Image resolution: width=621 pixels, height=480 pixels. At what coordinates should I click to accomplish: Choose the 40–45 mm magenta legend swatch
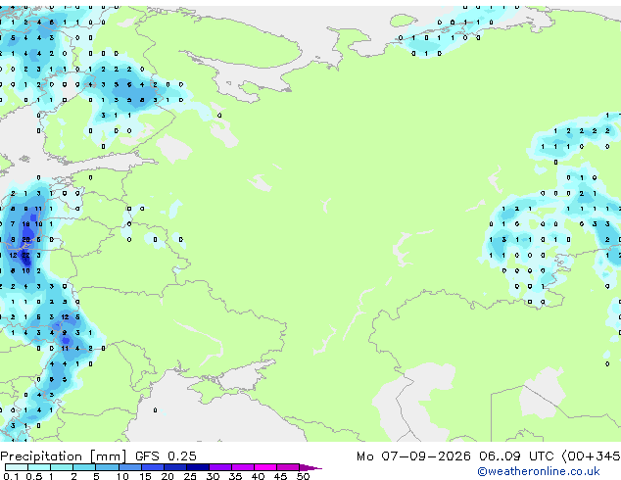click(265, 467)
